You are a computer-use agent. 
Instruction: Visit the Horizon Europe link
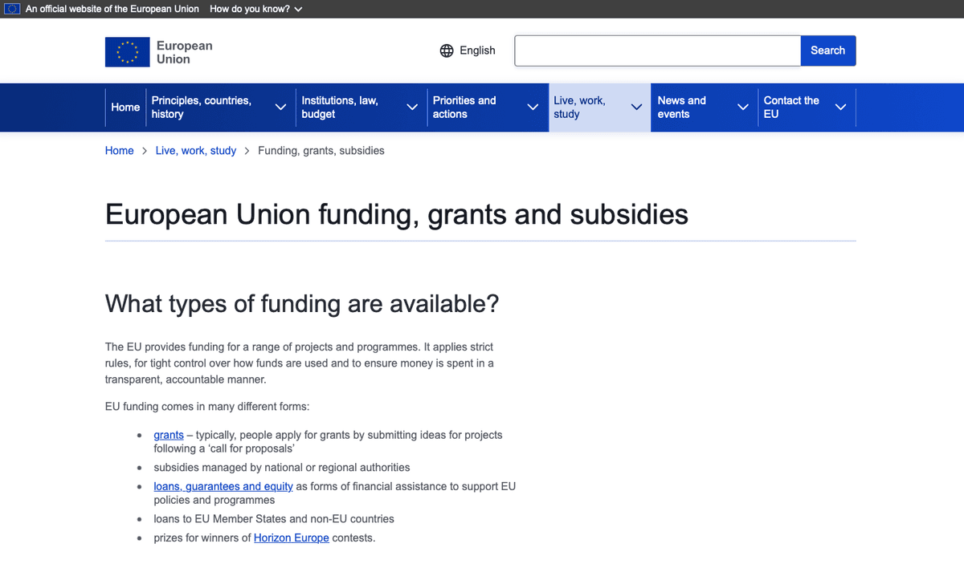[x=291, y=538]
